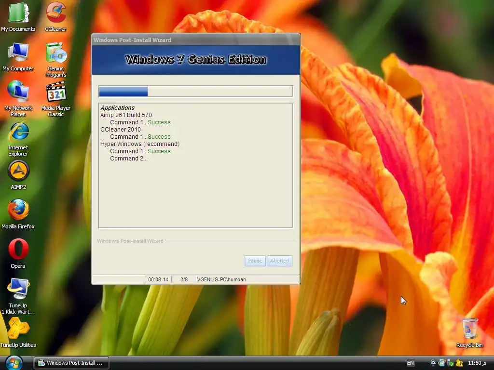The image size is (494, 370).
Task: Click the security alert shield tray icon
Action: tap(459, 363)
